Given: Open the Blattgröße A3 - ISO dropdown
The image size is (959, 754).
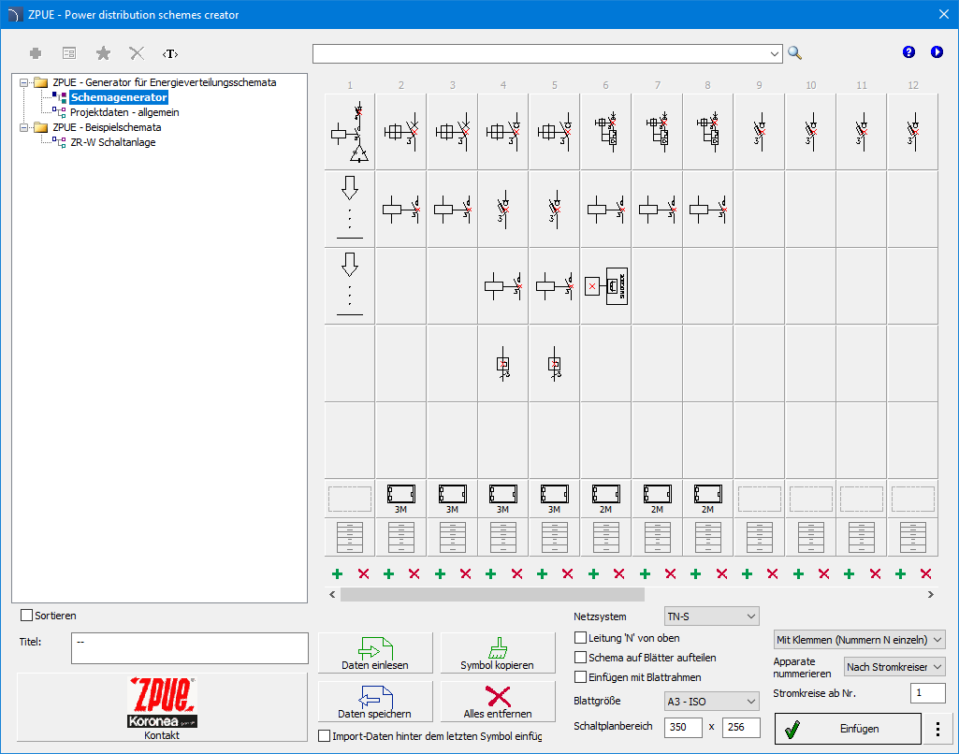Looking at the screenshot, I should click(710, 701).
